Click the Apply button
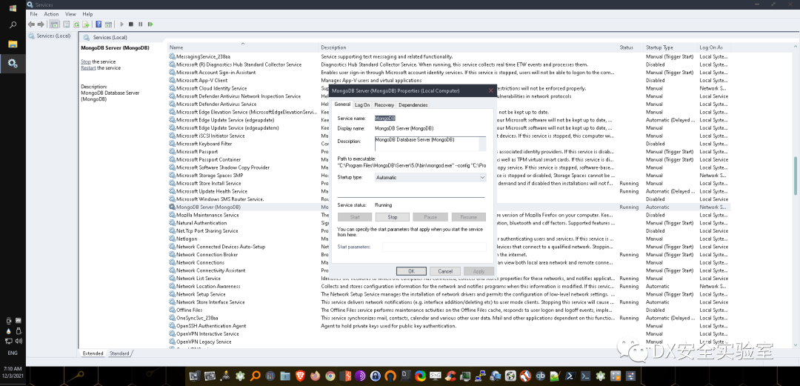 click(x=479, y=271)
